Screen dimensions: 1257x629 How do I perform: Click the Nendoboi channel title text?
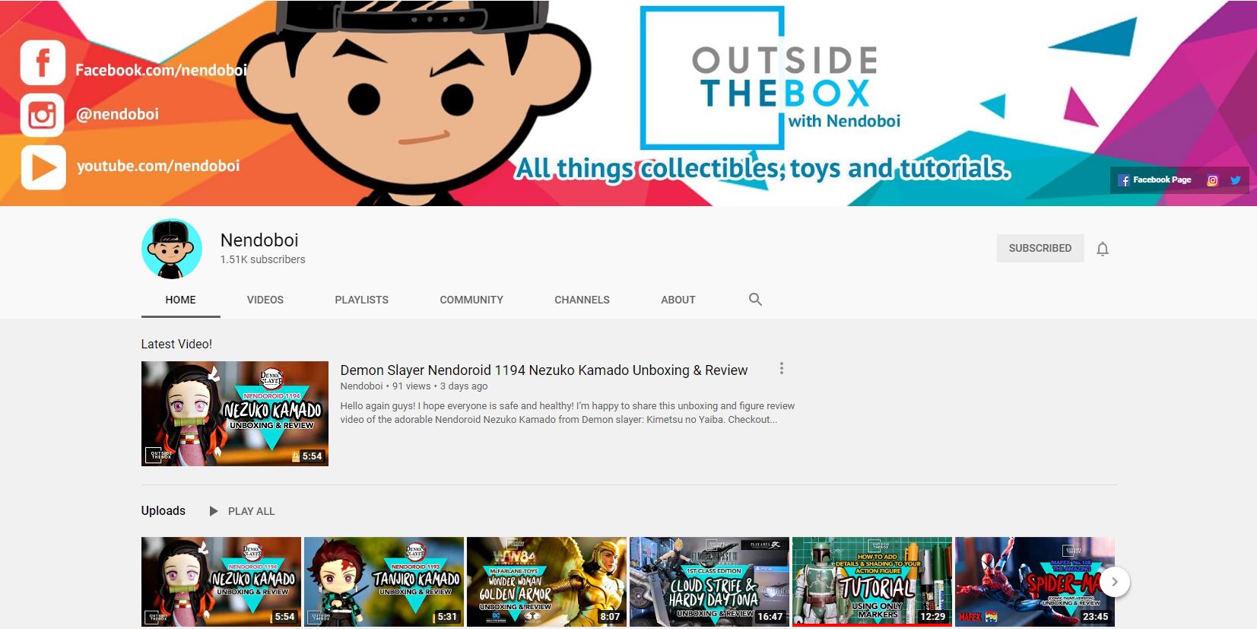[x=259, y=240]
